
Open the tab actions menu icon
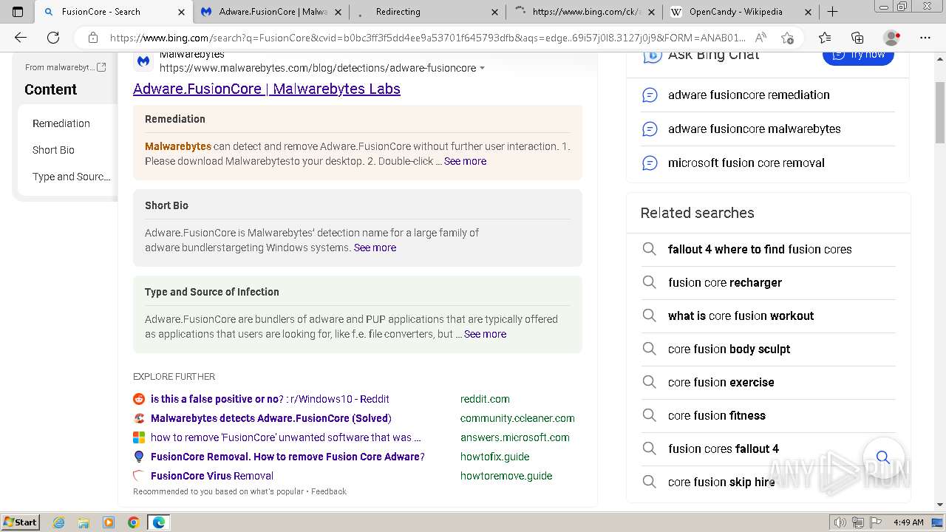[18, 12]
